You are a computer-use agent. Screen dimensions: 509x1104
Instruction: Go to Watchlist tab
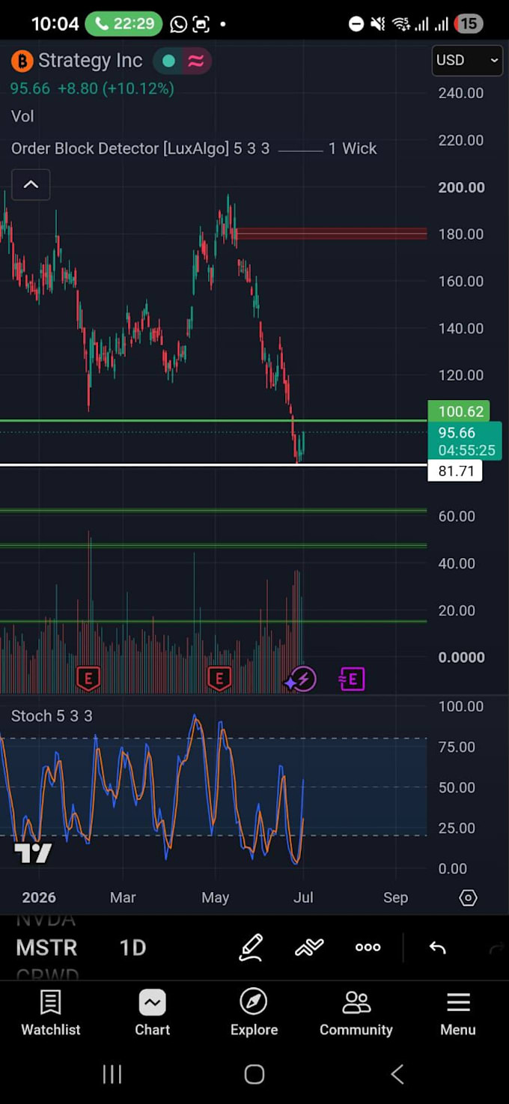pyautogui.click(x=51, y=1013)
